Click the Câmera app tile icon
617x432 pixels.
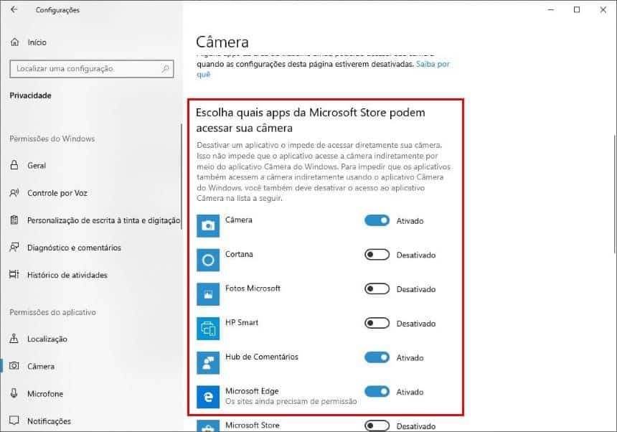click(x=208, y=226)
